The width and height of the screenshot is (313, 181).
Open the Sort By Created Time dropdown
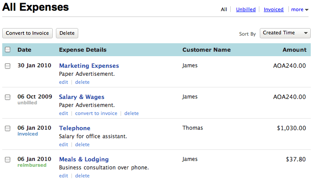pyautogui.click(x=285, y=33)
